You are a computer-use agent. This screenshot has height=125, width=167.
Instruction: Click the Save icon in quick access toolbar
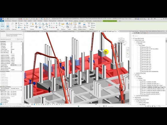(x=8, y=19)
